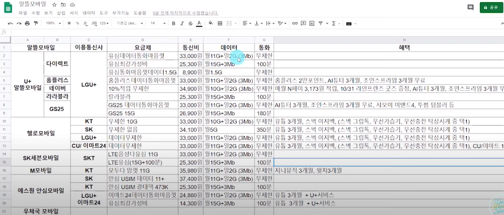
Task: Open the 도움말 menu
Action: tap(140, 13)
